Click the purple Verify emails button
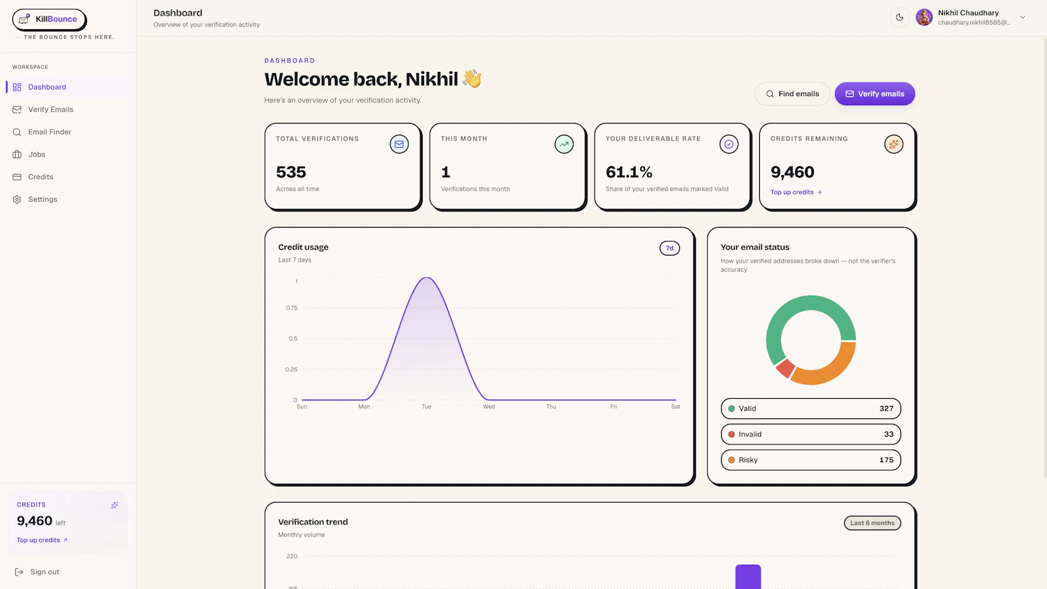Screen dimensions: 1047x589 pos(875,94)
